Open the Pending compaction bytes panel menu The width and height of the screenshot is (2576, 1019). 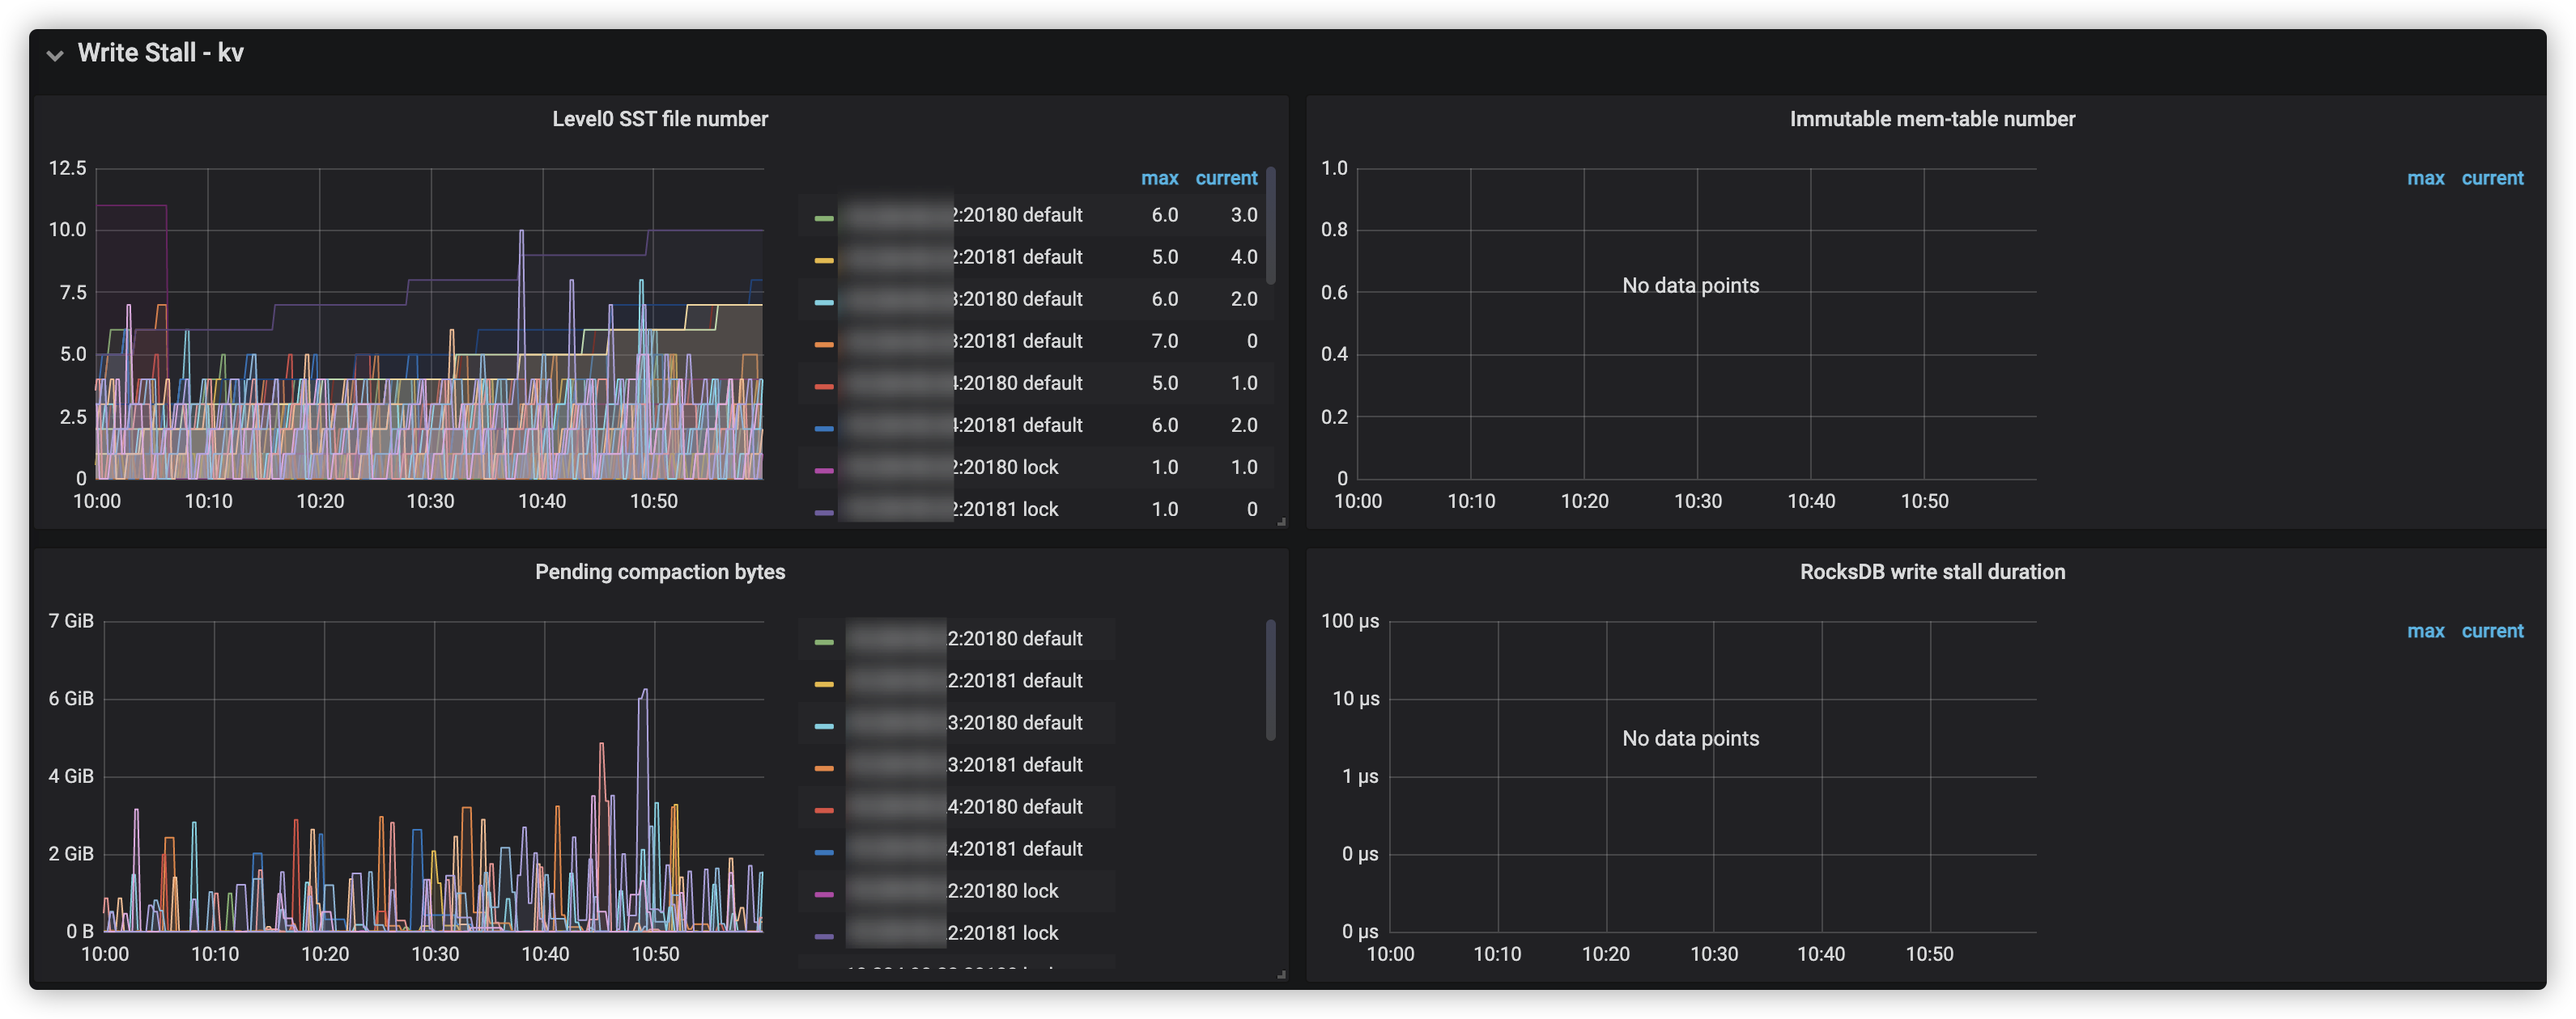pos(660,572)
